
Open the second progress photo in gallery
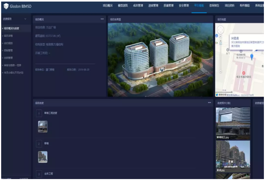point(233,157)
